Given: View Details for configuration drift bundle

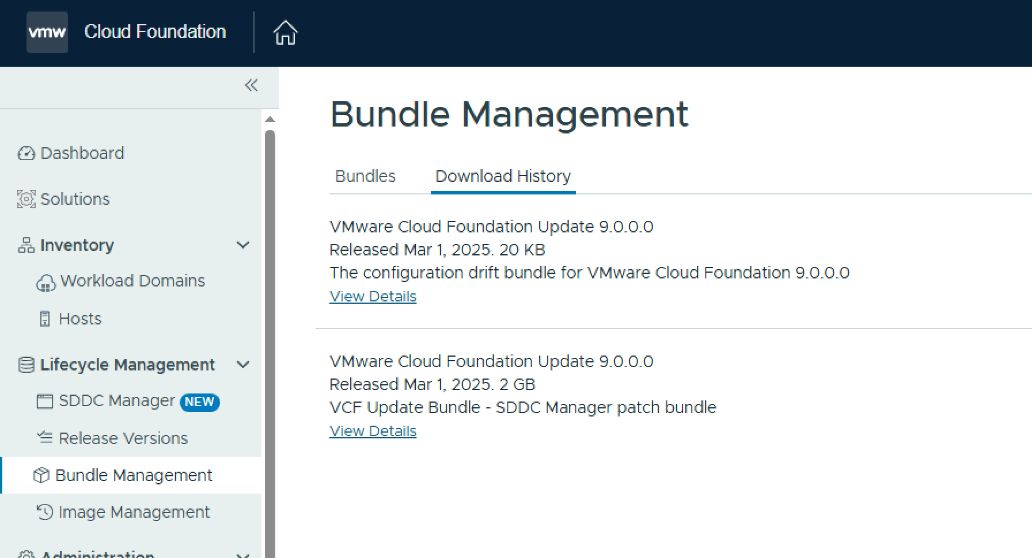Looking at the screenshot, I should click(x=373, y=296).
